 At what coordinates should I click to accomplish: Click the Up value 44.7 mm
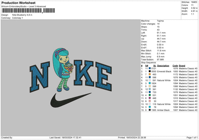161,39
